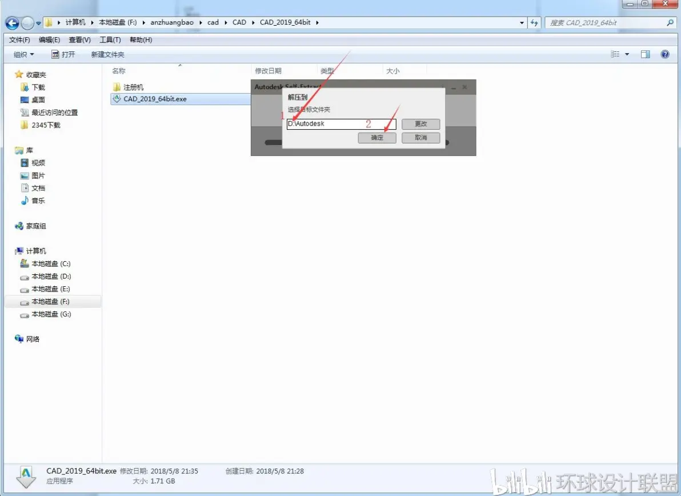Click 更改 to change the extract folder

pyautogui.click(x=421, y=124)
